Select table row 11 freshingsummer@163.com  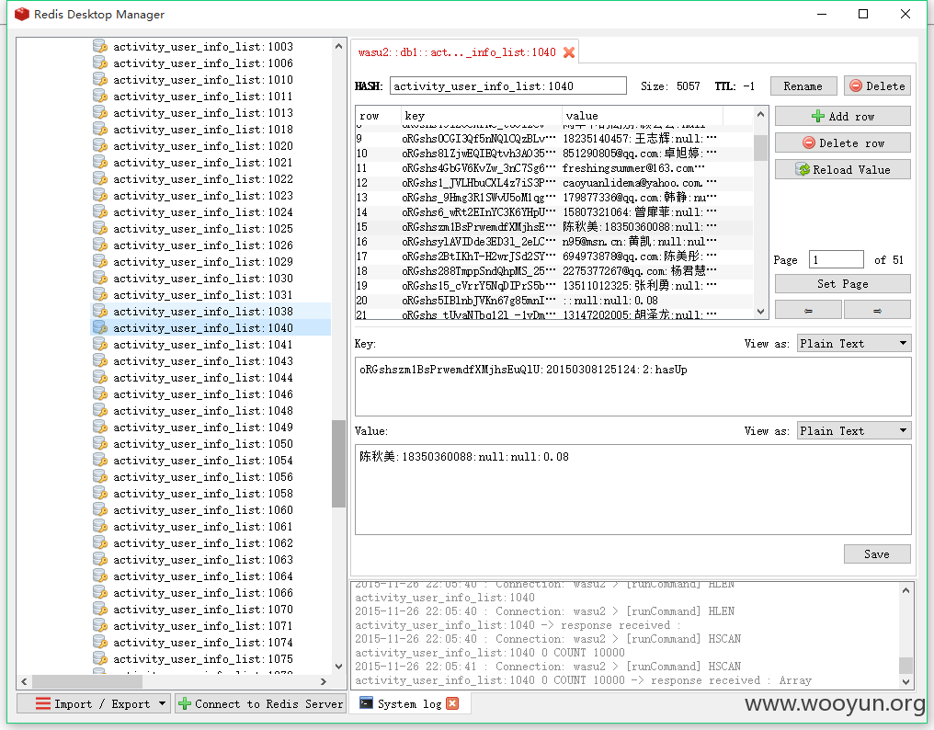click(554, 168)
